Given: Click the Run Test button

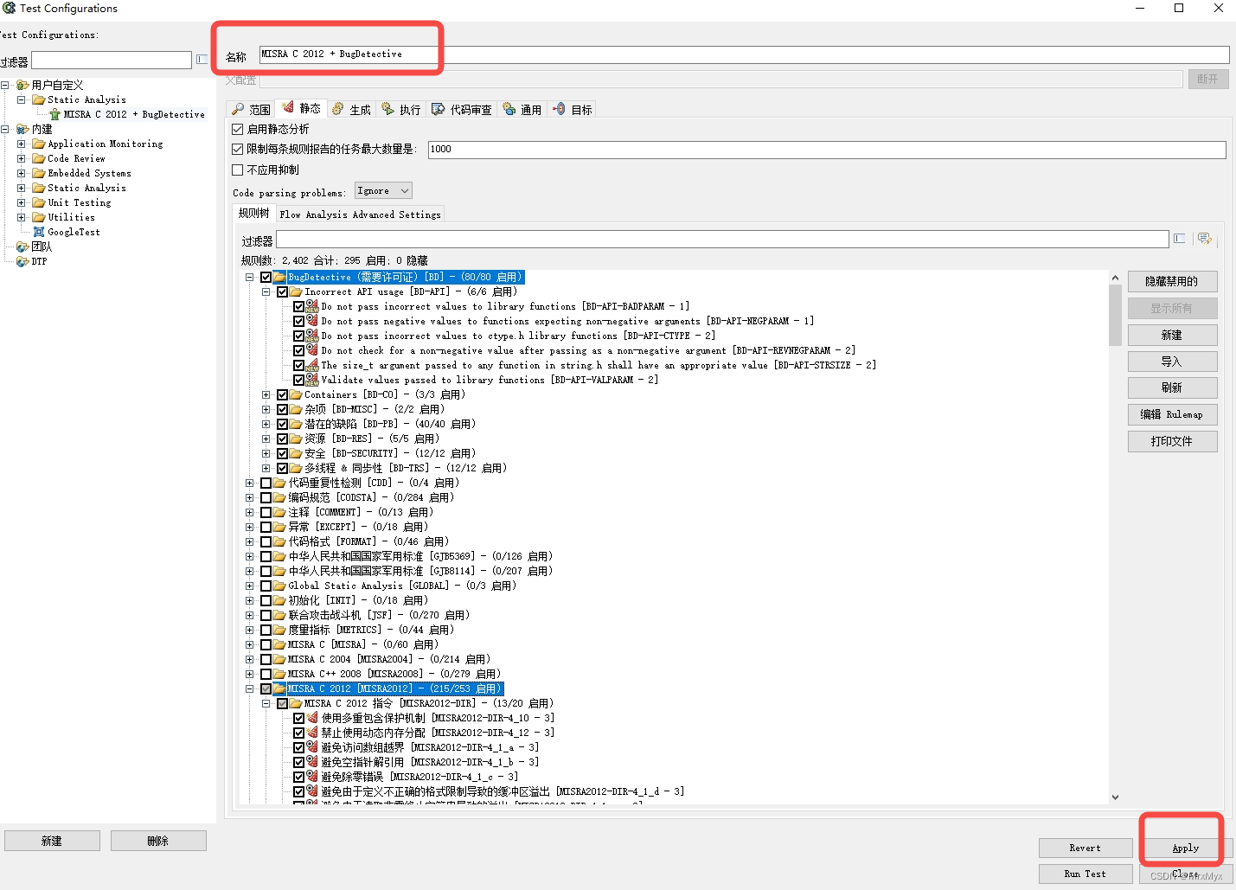Looking at the screenshot, I should coord(1085,874).
